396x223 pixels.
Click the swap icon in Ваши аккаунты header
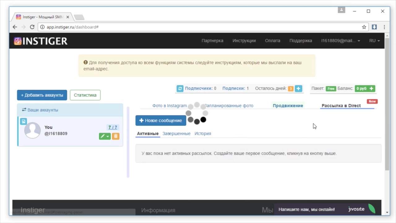click(x=24, y=110)
